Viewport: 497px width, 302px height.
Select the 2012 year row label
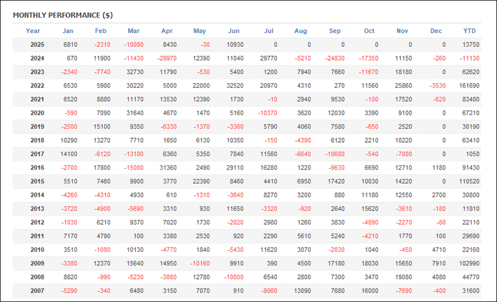(x=38, y=222)
